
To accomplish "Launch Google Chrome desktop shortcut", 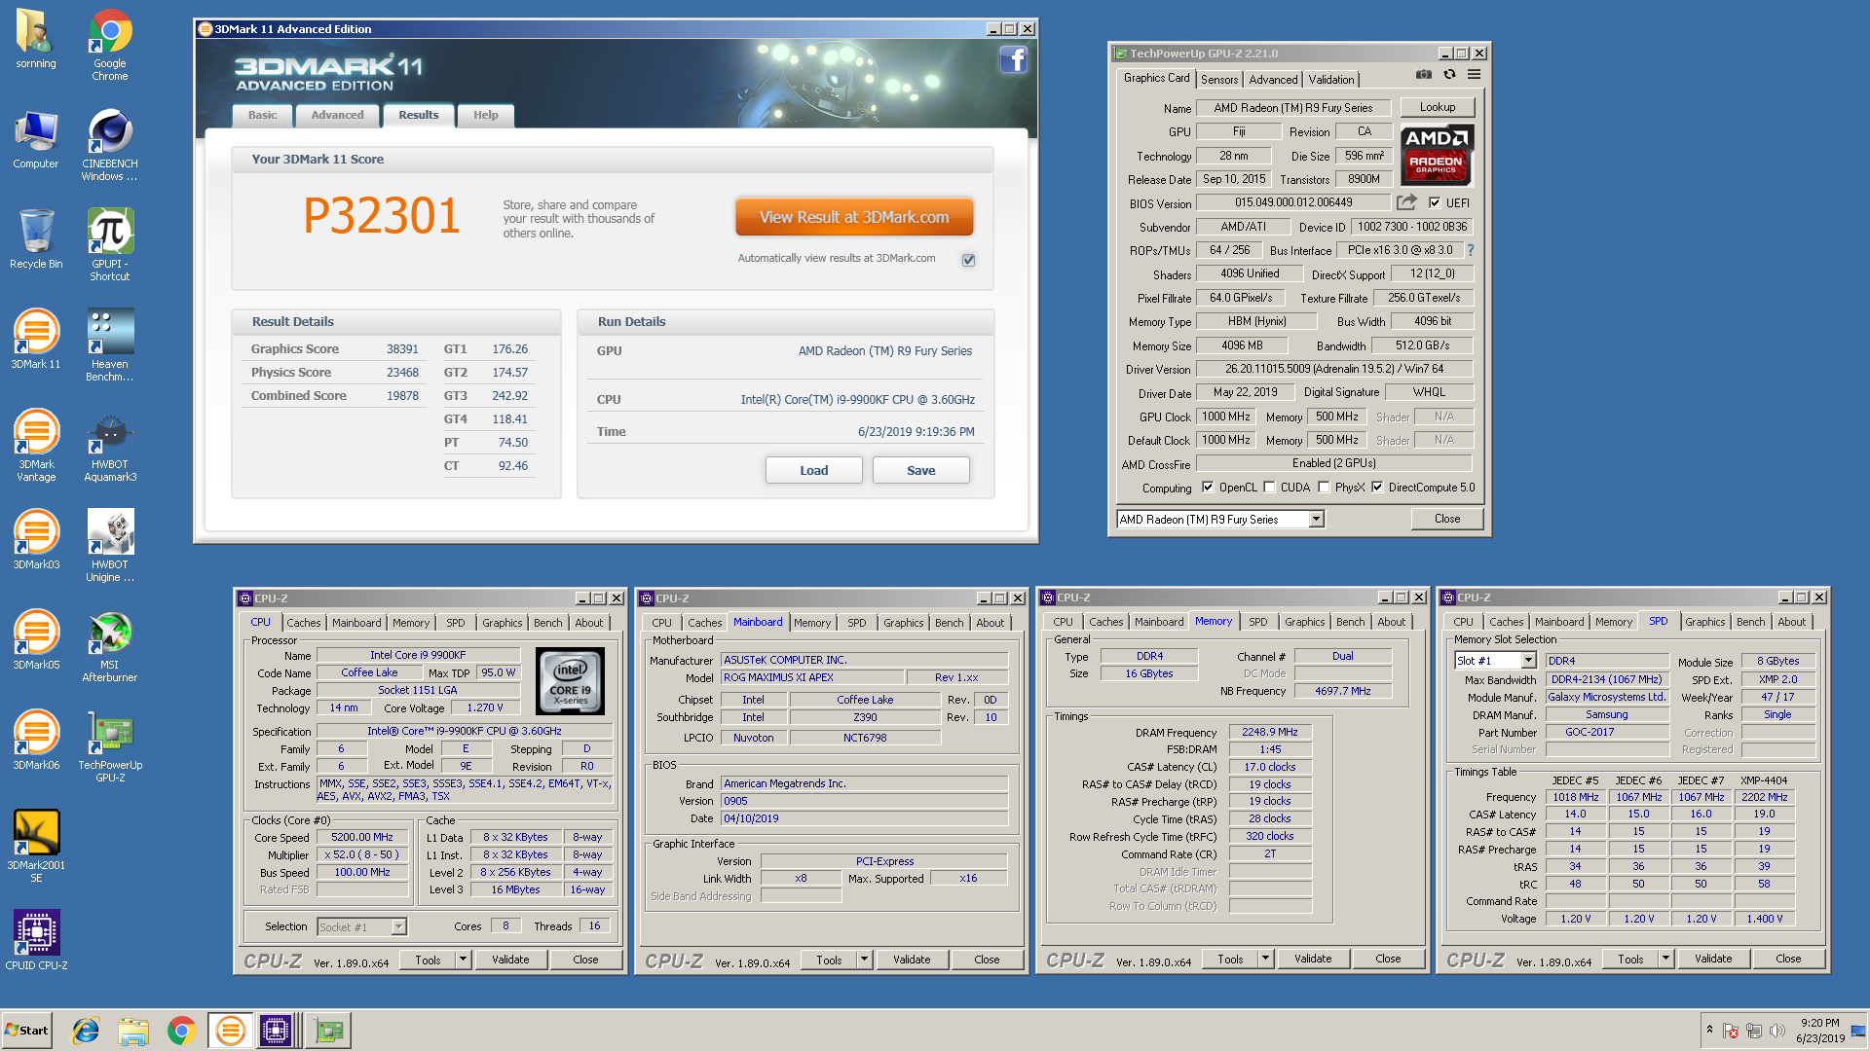I will pyautogui.click(x=110, y=44).
